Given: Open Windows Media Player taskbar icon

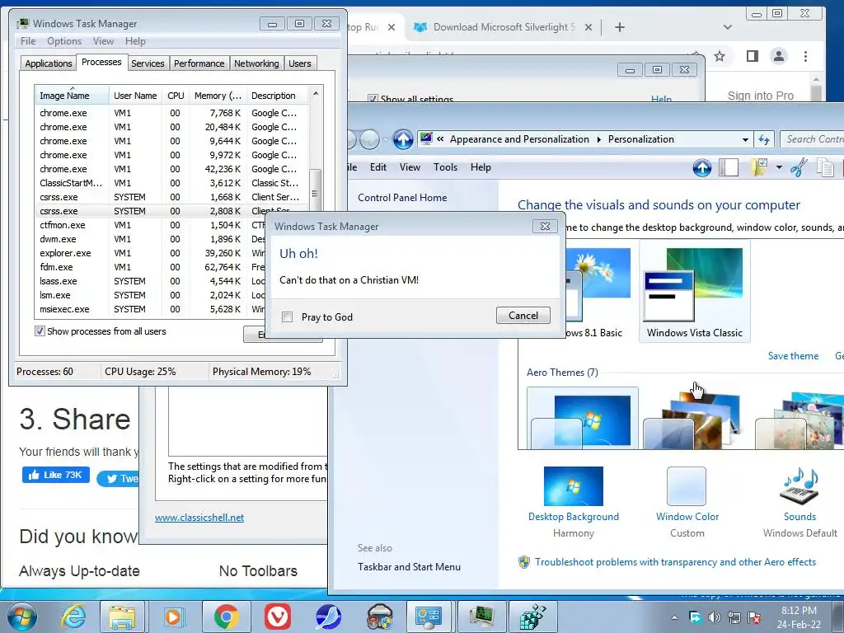Looking at the screenshot, I should [173, 617].
